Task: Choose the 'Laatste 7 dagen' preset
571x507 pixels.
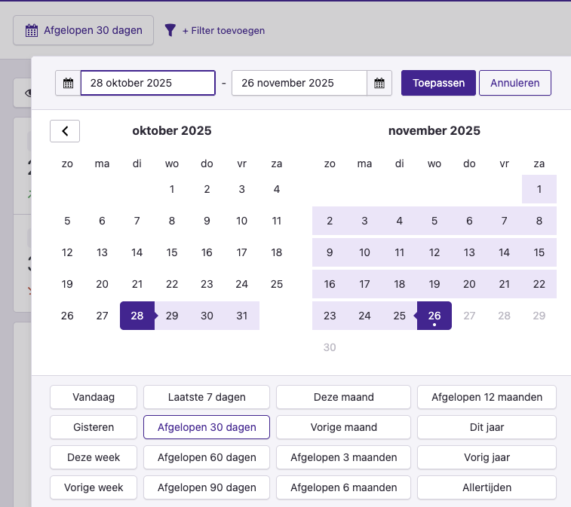Action: pyautogui.click(x=207, y=397)
